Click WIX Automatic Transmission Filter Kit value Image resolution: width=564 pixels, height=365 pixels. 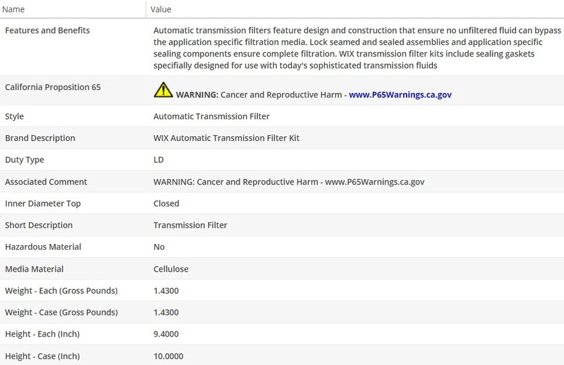pos(226,138)
